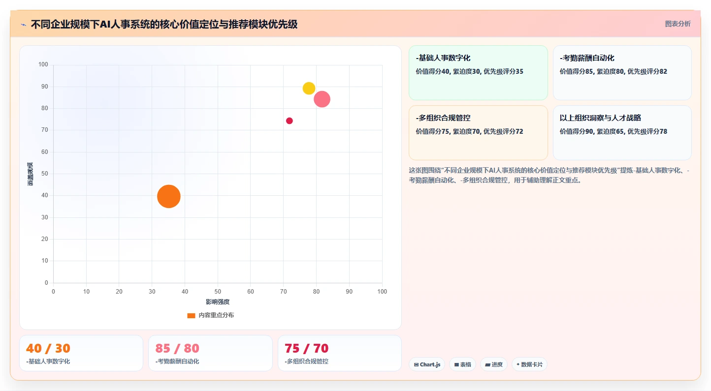Click the icon inside the 数据卡片 tag
Viewport: 711px width, 391px height.
[x=518, y=364]
